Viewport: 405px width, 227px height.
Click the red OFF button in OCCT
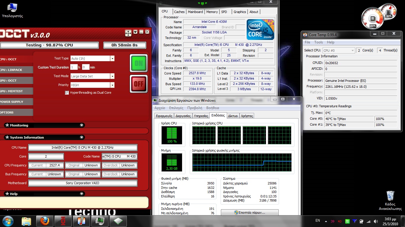click(x=138, y=84)
